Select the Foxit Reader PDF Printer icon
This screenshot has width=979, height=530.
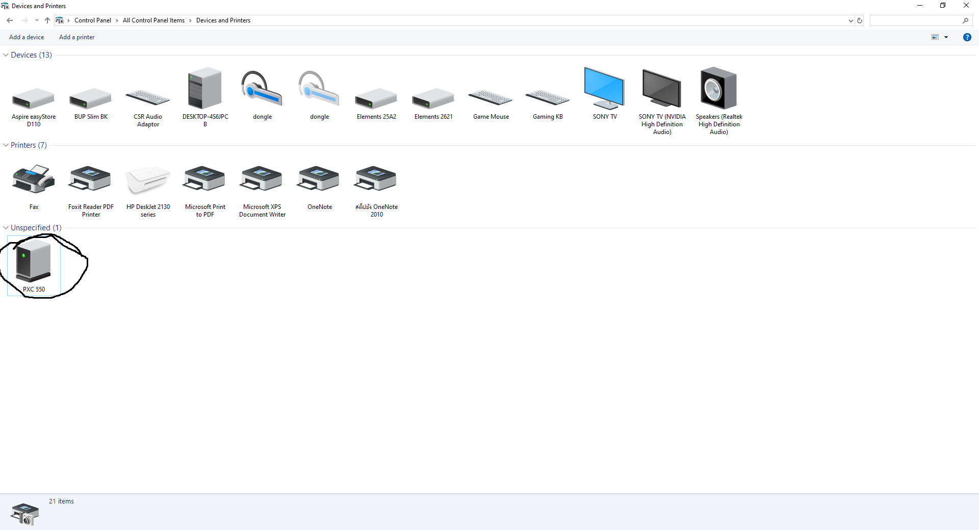(x=91, y=179)
